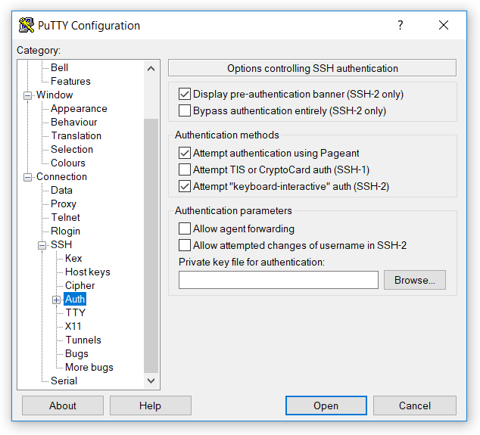Uncheck Attempt authentication using Pageant
The width and height of the screenshot is (480, 435).
(x=184, y=154)
